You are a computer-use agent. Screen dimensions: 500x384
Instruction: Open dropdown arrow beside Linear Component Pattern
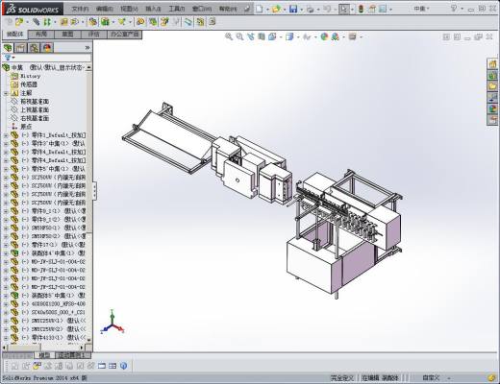pyautogui.click(x=55, y=22)
